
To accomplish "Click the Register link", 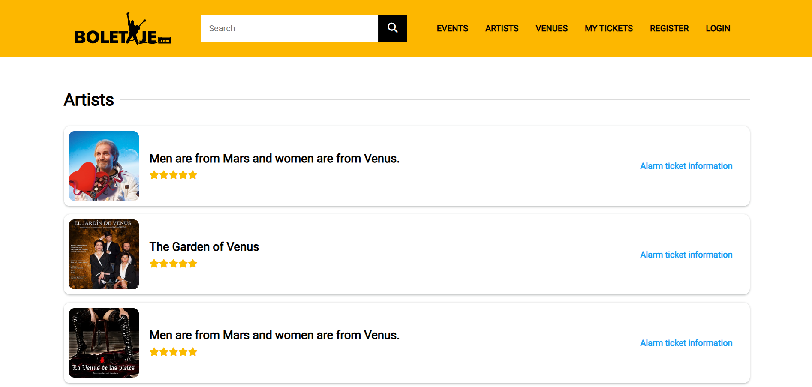I will coord(669,28).
